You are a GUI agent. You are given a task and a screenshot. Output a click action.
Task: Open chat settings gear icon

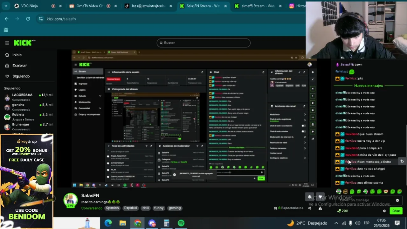pos(384,211)
